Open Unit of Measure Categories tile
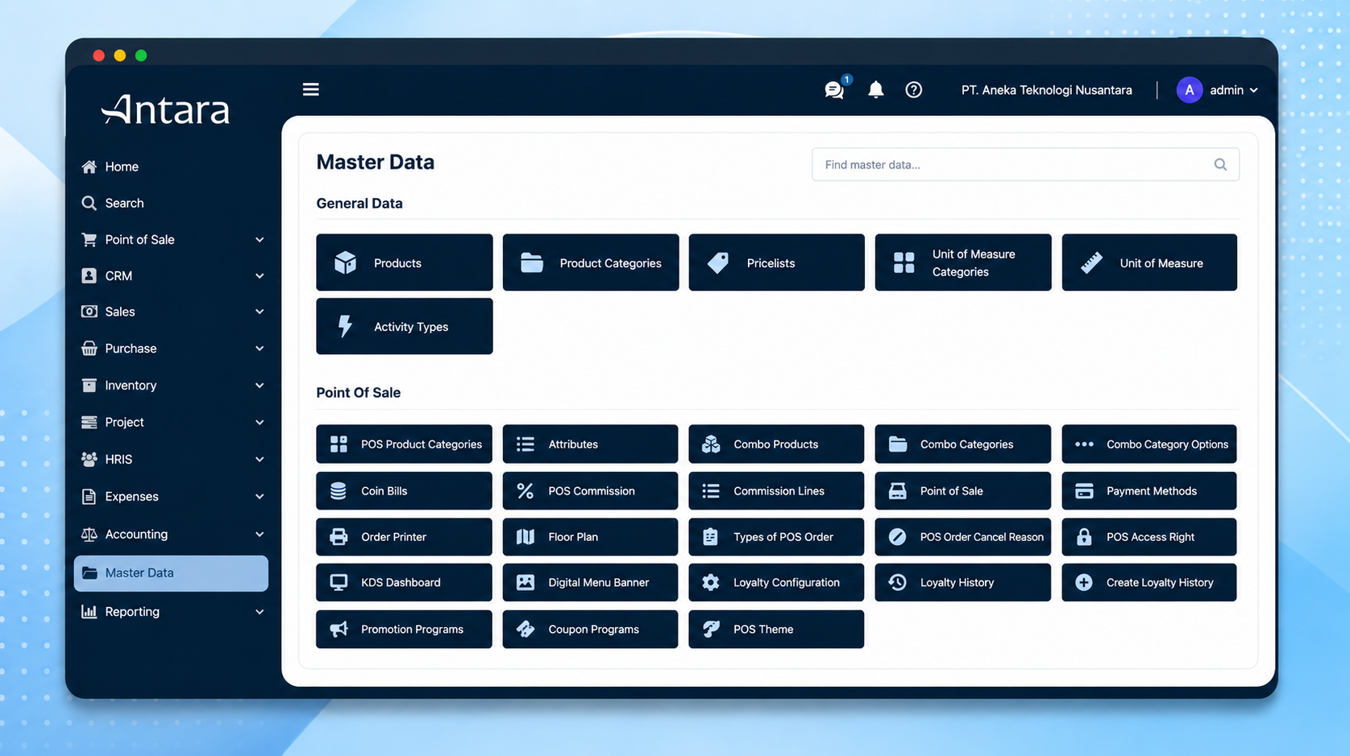 (x=963, y=262)
